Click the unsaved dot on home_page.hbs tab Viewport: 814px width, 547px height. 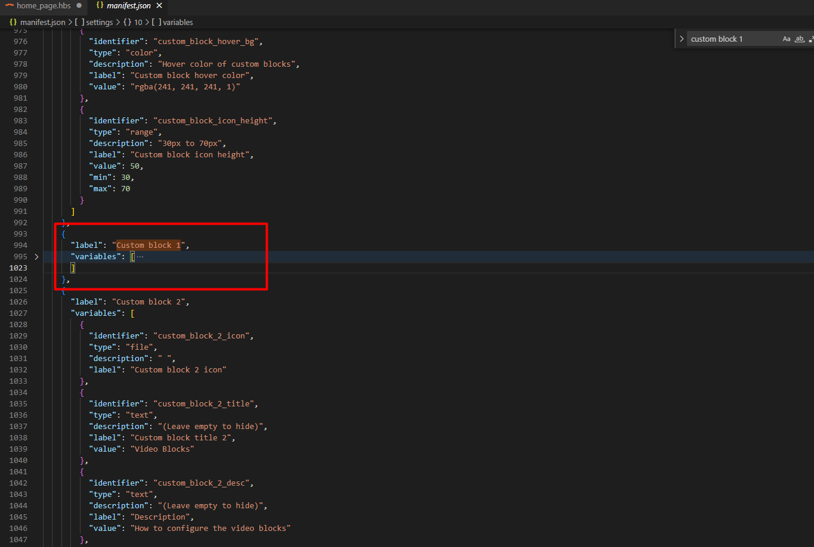[x=79, y=6]
